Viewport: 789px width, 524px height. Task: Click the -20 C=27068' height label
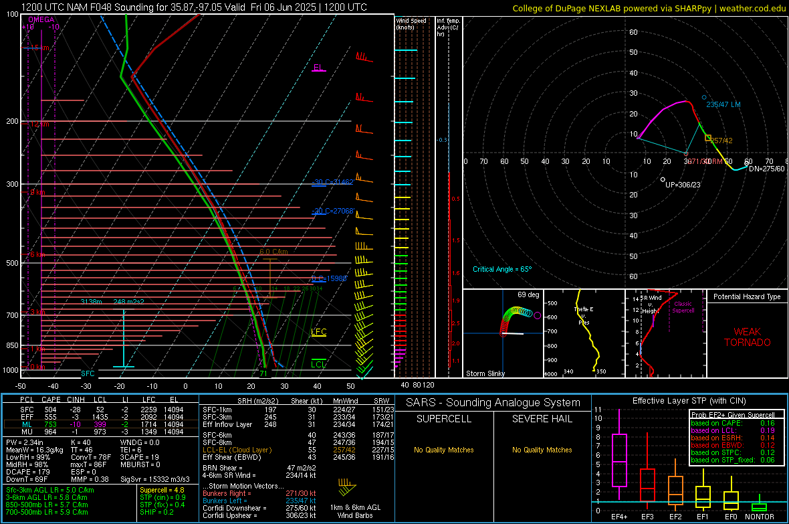pos(332,211)
